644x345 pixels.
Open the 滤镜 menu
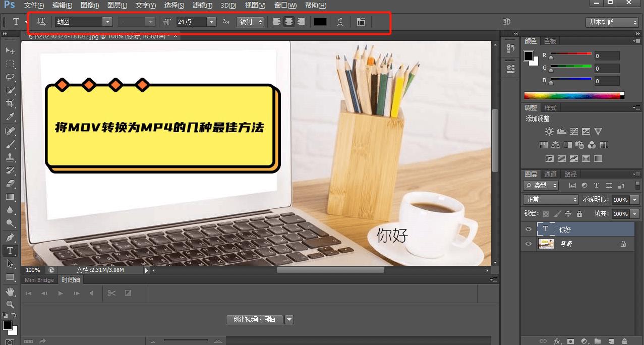(202, 6)
